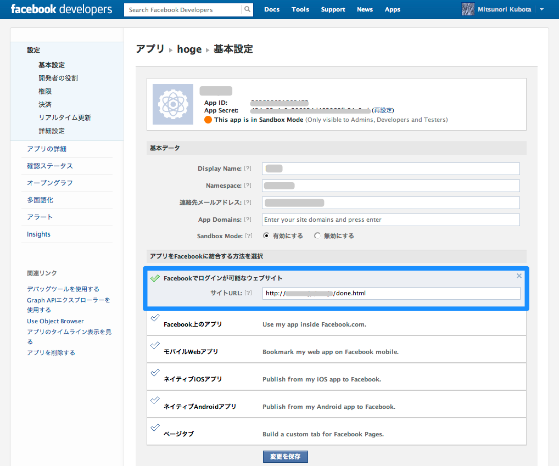Select the 無効にする sandbox radio button
Viewport: 559px width, 466px height.
tap(317, 235)
